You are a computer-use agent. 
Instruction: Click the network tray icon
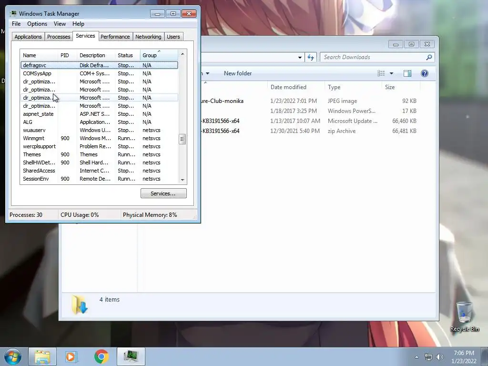(428, 357)
